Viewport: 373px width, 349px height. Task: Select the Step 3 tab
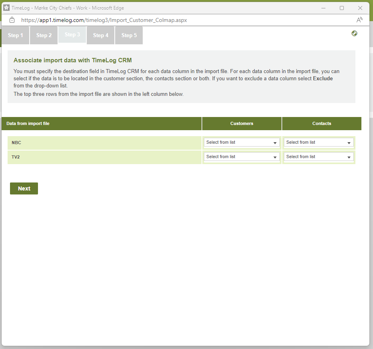click(x=72, y=35)
